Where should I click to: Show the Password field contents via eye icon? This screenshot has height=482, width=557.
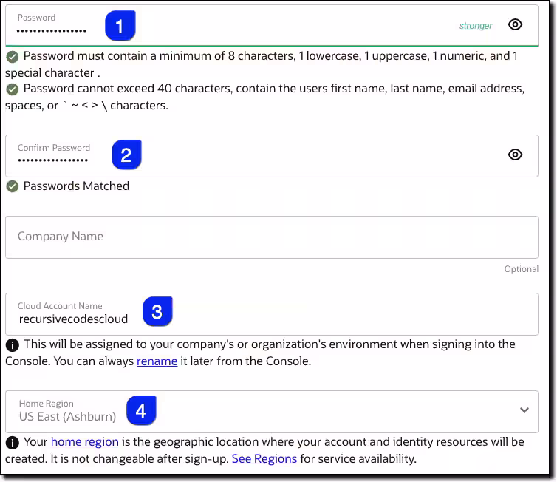(x=515, y=24)
